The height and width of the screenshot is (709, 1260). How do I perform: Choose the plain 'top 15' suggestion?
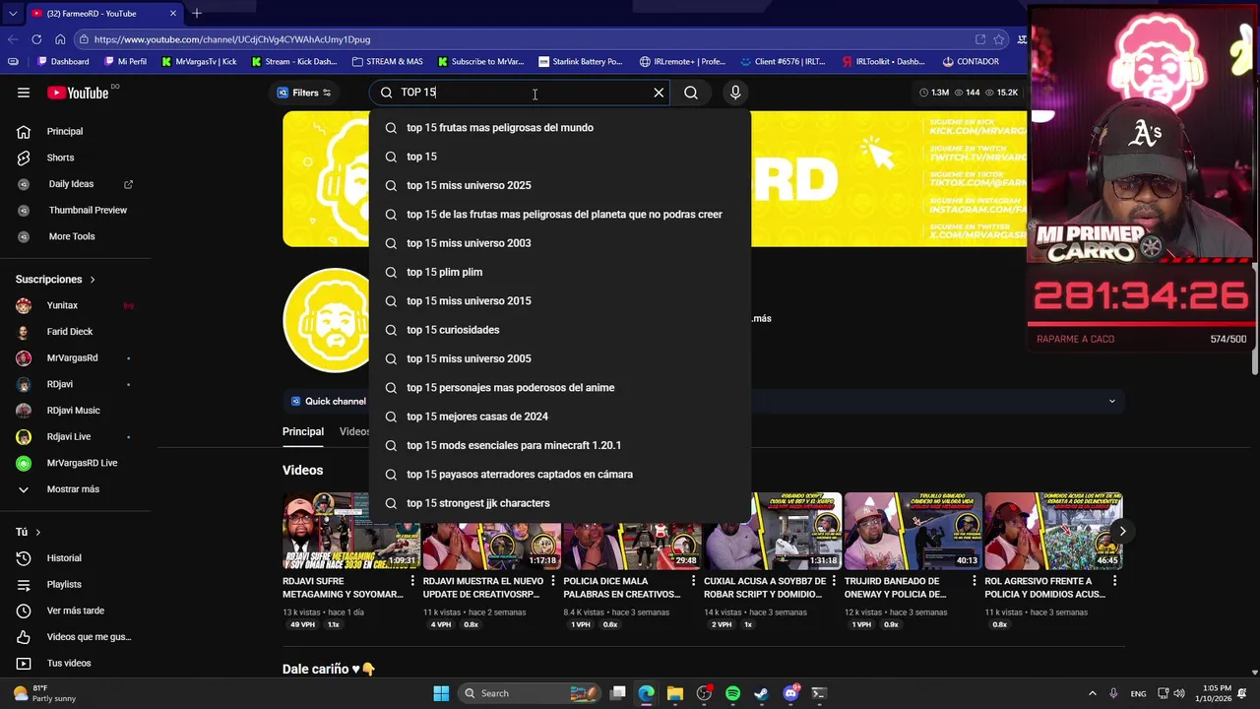559,157
